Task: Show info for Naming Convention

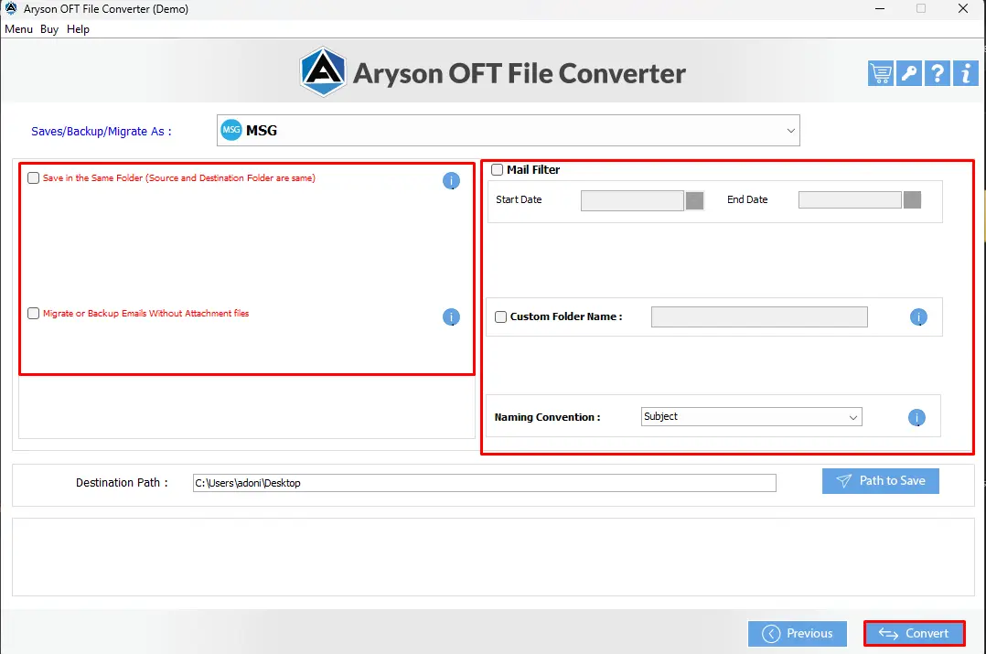Action: pos(916,417)
